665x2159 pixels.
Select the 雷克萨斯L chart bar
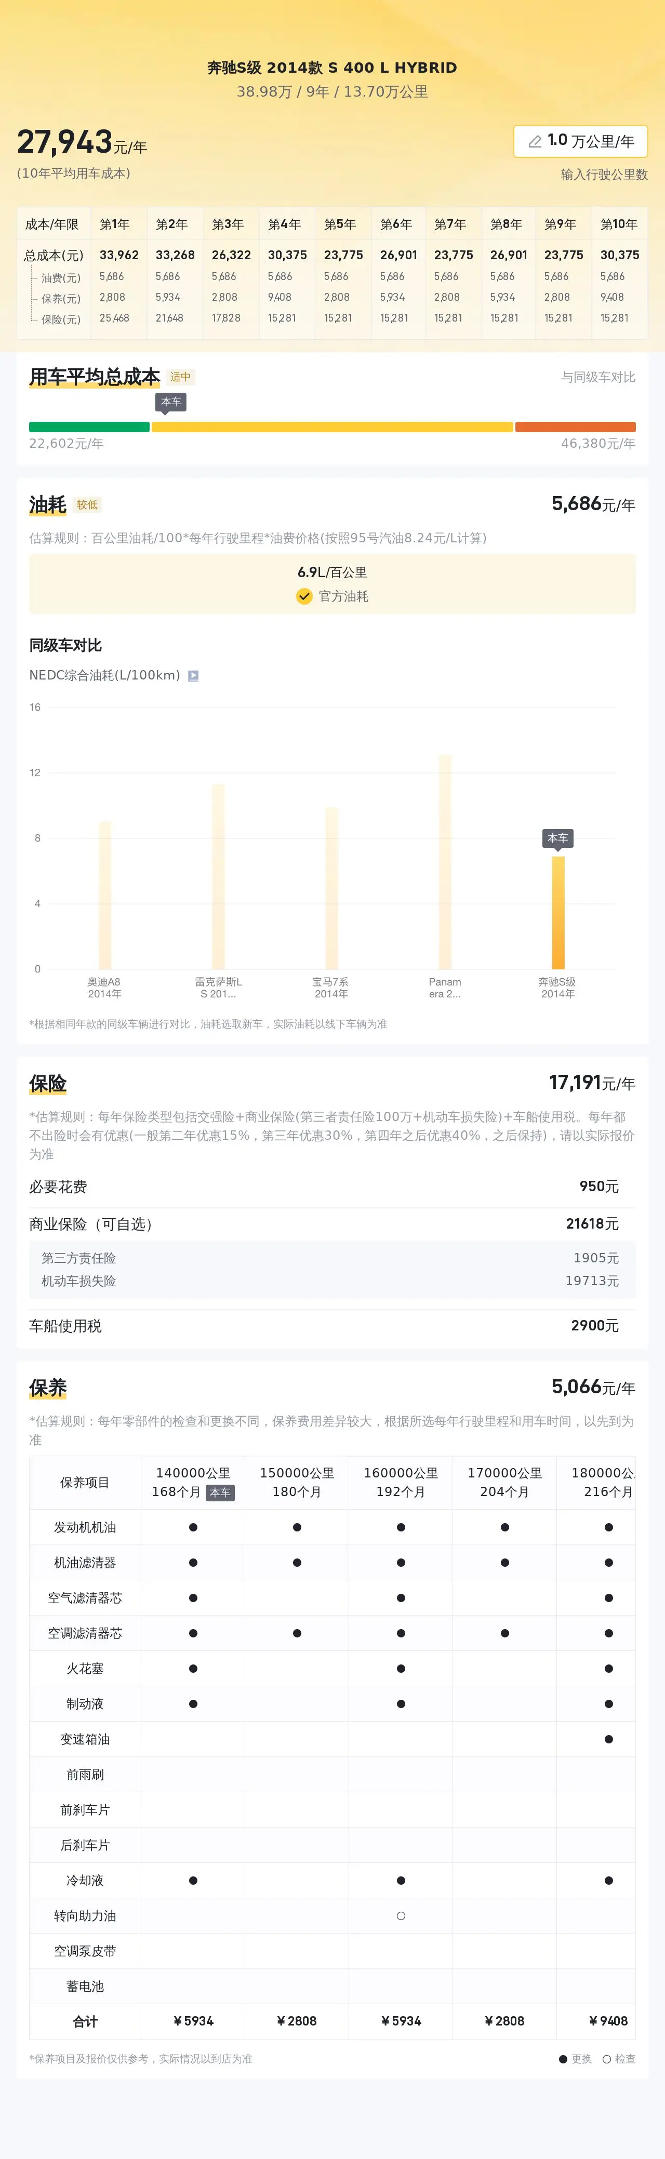click(x=218, y=877)
